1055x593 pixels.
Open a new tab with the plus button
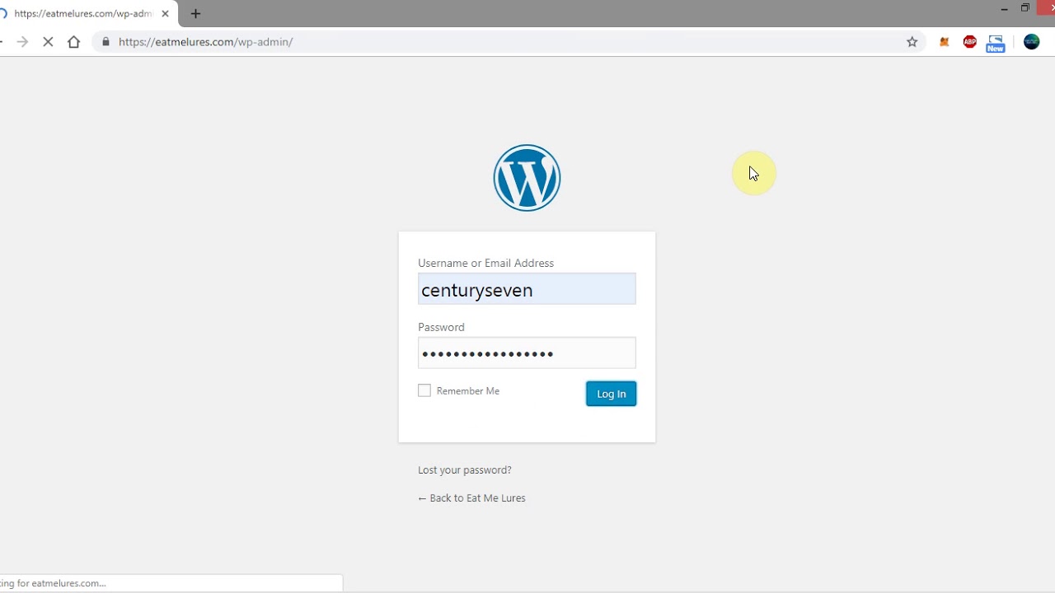click(195, 14)
